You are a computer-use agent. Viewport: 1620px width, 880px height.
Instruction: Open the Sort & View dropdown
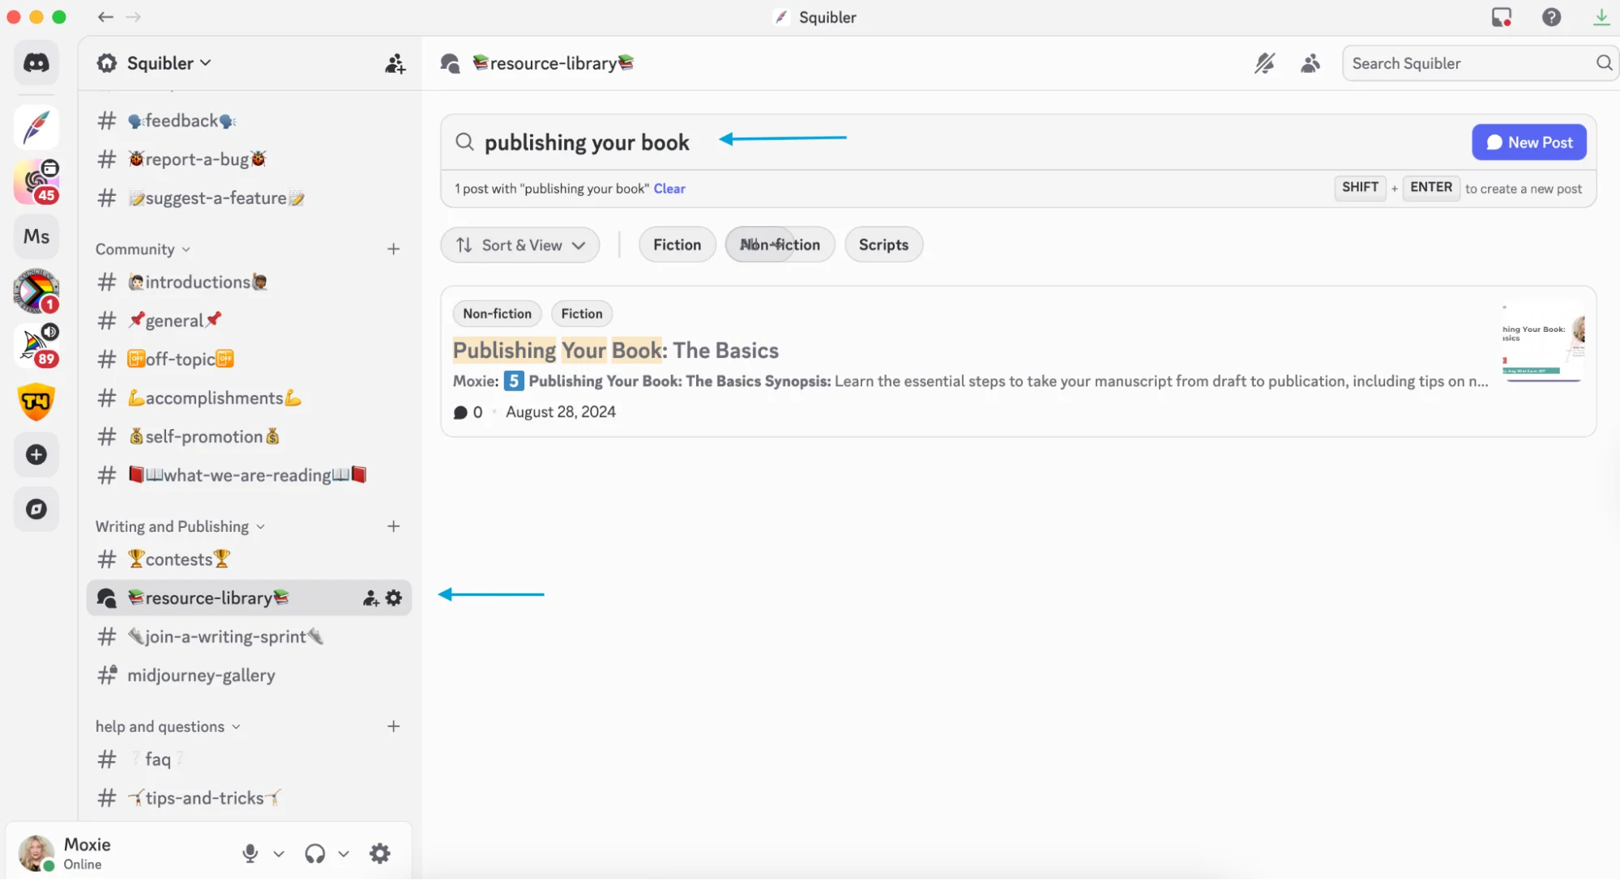click(520, 245)
